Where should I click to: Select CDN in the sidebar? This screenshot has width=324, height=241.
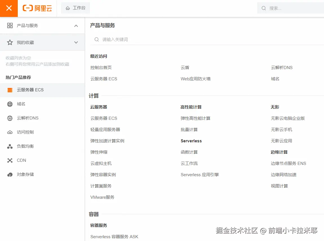42,160
